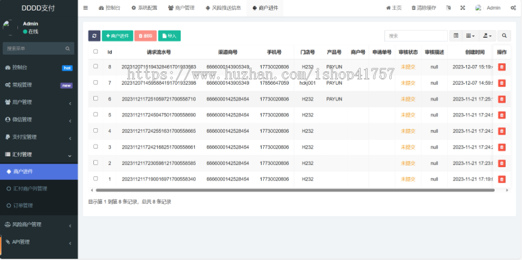Delete row with Id 2 using trash icon
Image resolution: width=522 pixels, height=260 pixels.
pyautogui.click(x=502, y=163)
